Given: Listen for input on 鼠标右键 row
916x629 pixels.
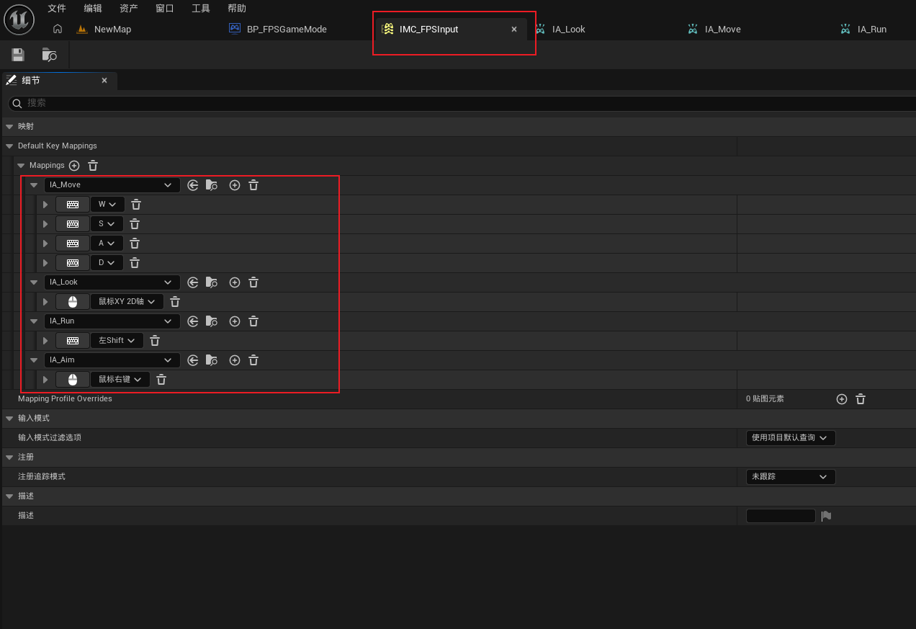Looking at the screenshot, I should [73, 380].
